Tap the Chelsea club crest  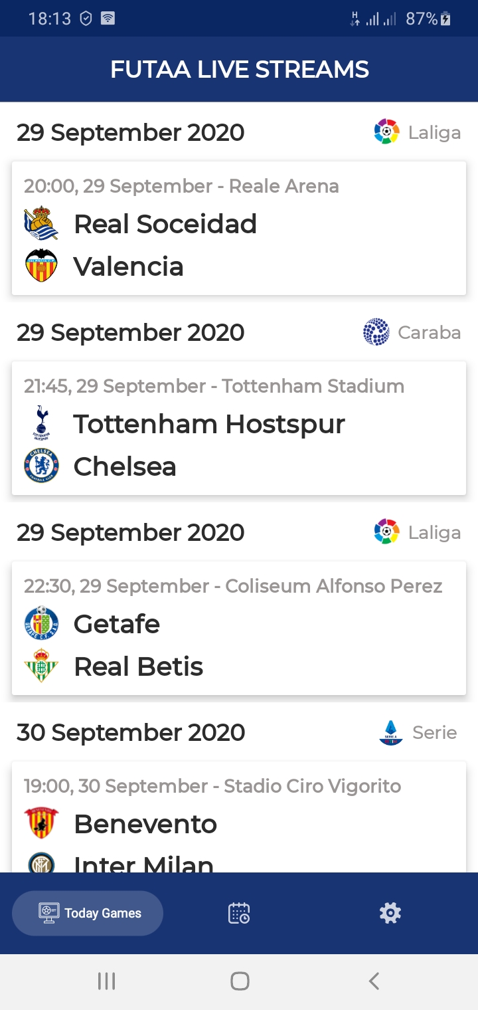[41, 466]
